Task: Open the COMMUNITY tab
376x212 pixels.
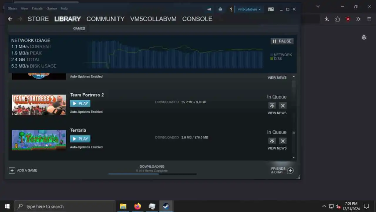Action: coord(105,19)
